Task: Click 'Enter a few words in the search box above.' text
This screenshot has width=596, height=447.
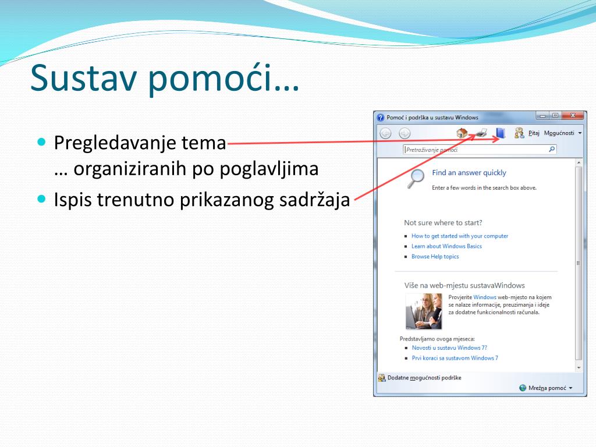Action: tap(484, 188)
